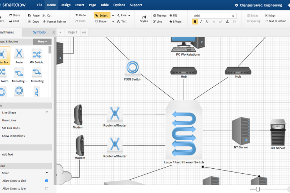The image size is (290, 193).
Task: Open the Line tool dropdown arrow
Action: (x=129, y=15)
